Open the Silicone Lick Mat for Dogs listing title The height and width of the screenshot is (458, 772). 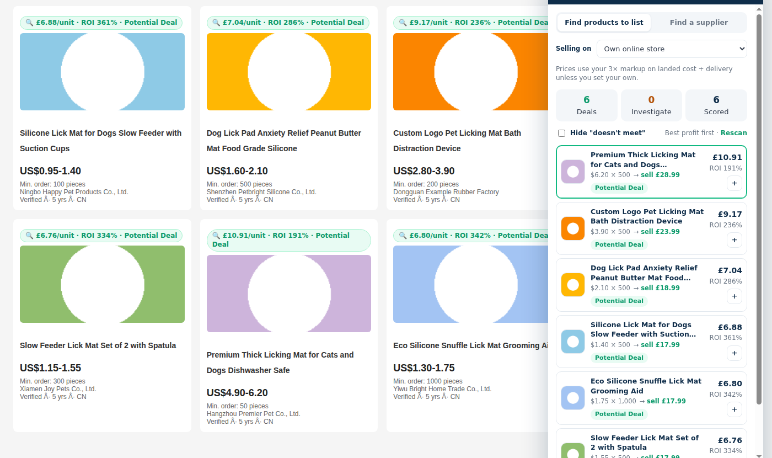point(101,141)
